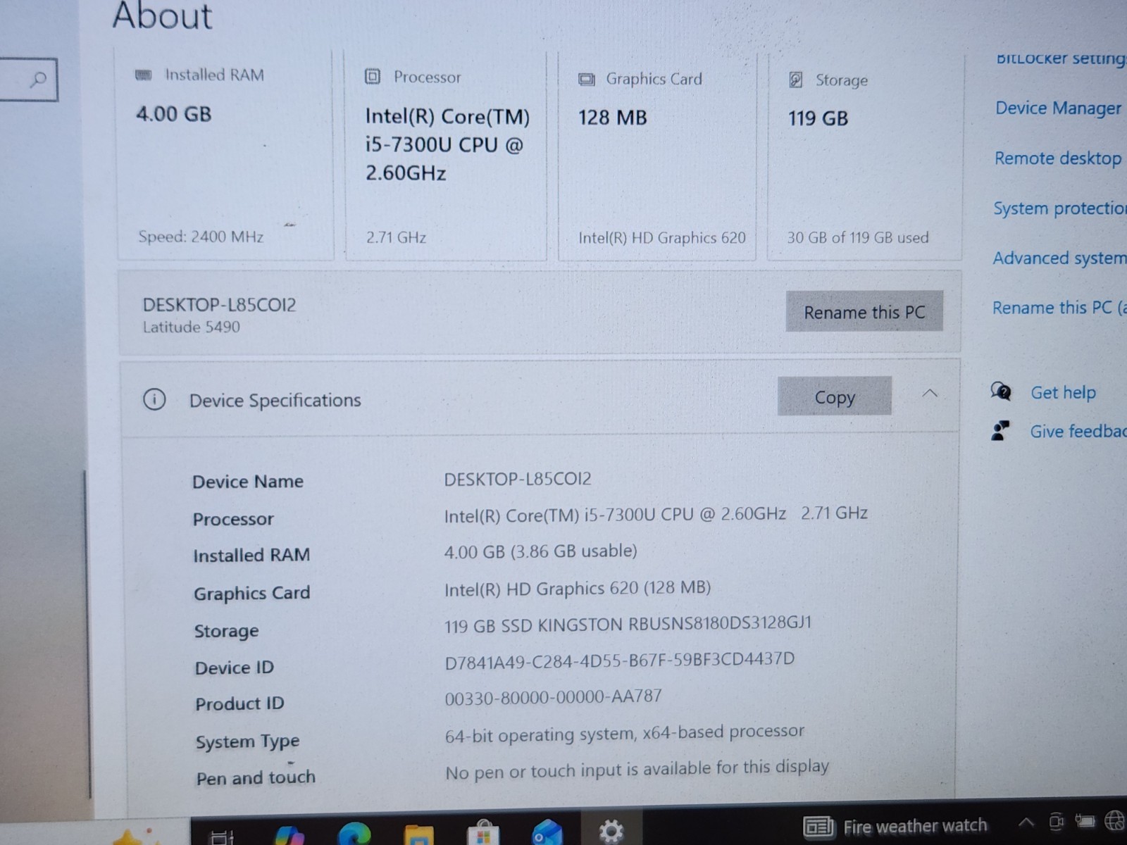Click '64-bit operating system, x64-based processor' text
This screenshot has height=845, width=1127.
point(624,733)
